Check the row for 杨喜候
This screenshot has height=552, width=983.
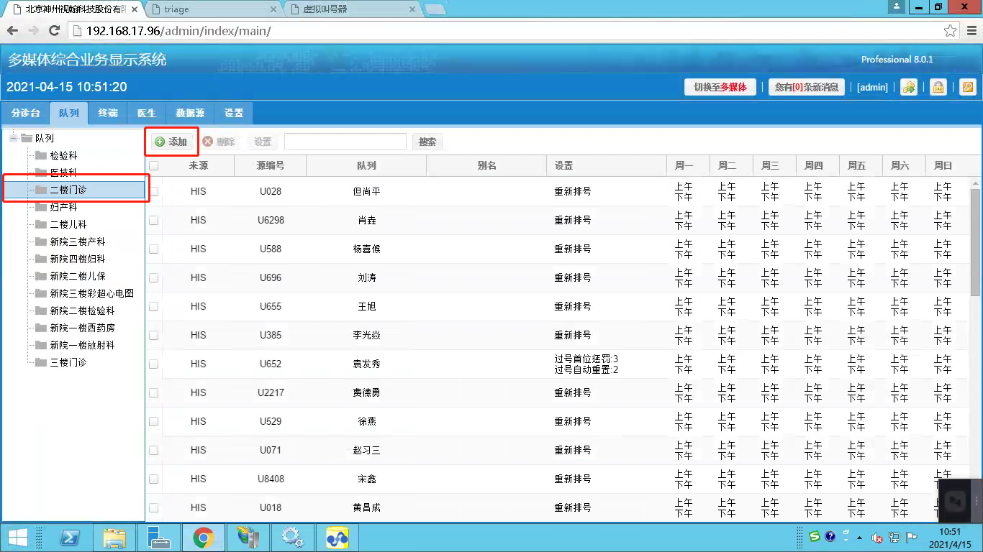tap(153, 249)
